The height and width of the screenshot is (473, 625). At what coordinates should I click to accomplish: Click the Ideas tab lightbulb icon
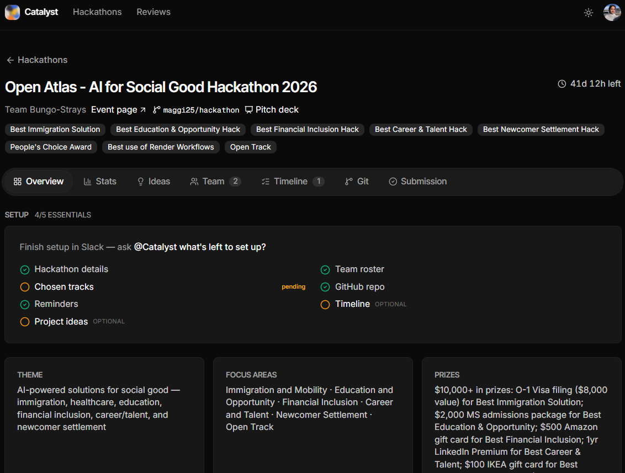141,182
